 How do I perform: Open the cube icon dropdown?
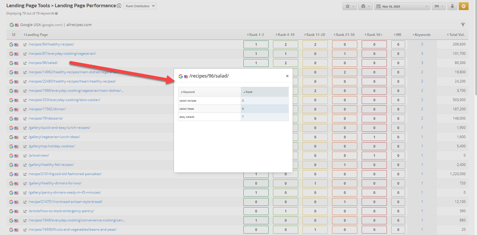pyautogui.click(x=365, y=6)
